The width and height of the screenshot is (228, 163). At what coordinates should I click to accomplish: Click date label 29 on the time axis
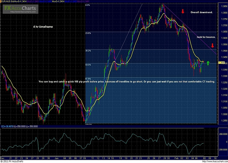point(43,158)
